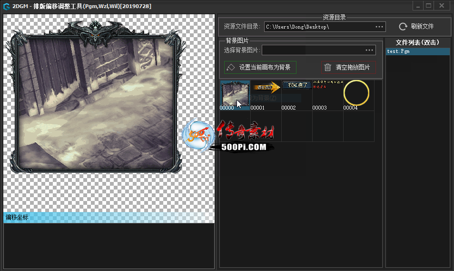Click the 2DGM app logo in the title bar

6,6
